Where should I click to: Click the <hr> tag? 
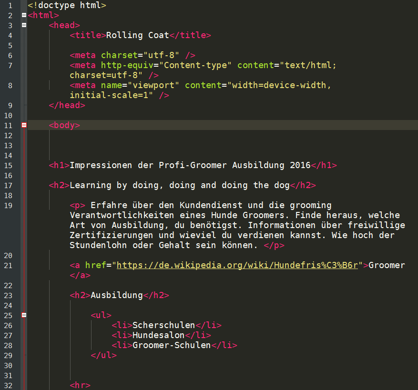[x=80, y=385]
